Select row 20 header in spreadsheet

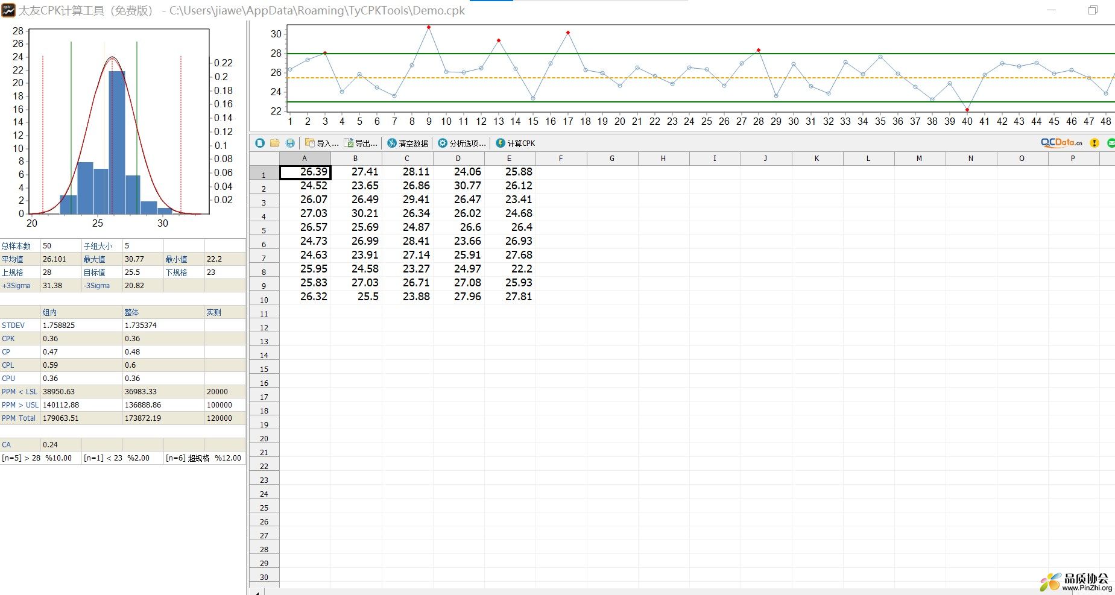pos(264,436)
